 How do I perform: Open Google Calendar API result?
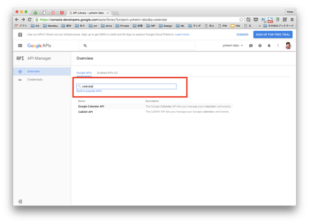pos(91,107)
